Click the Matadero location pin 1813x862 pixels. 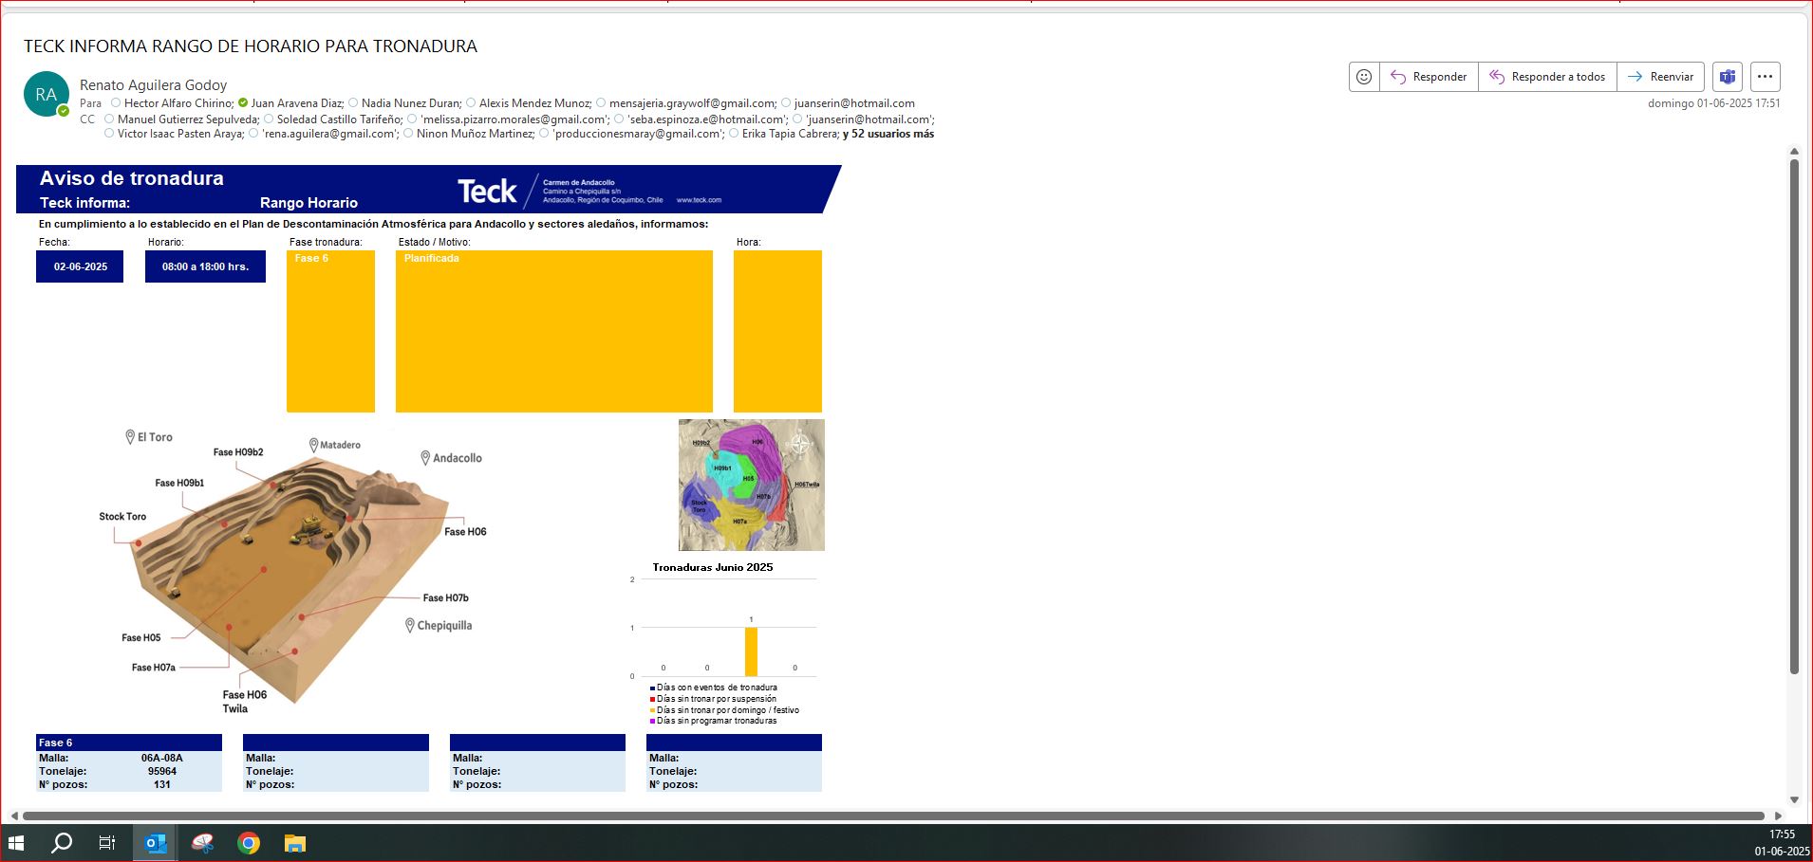pyautogui.click(x=313, y=445)
